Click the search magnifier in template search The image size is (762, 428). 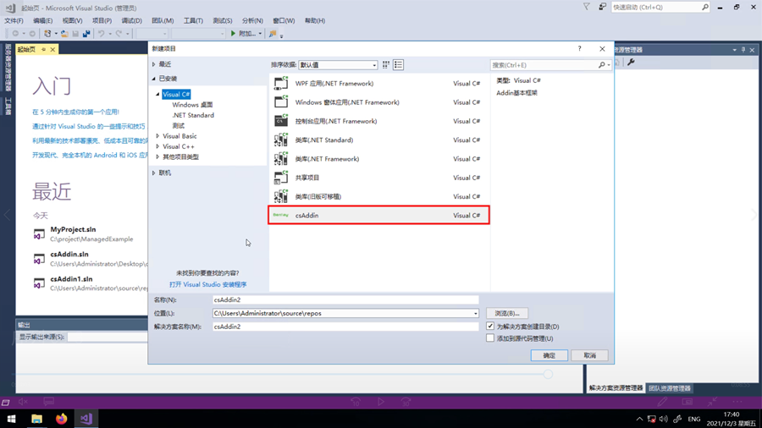pyautogui.click(x=602, y=65)
